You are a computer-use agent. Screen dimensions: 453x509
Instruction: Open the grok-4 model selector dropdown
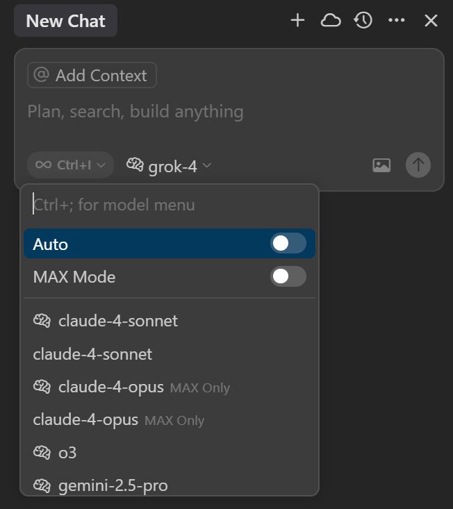(169, 166)
